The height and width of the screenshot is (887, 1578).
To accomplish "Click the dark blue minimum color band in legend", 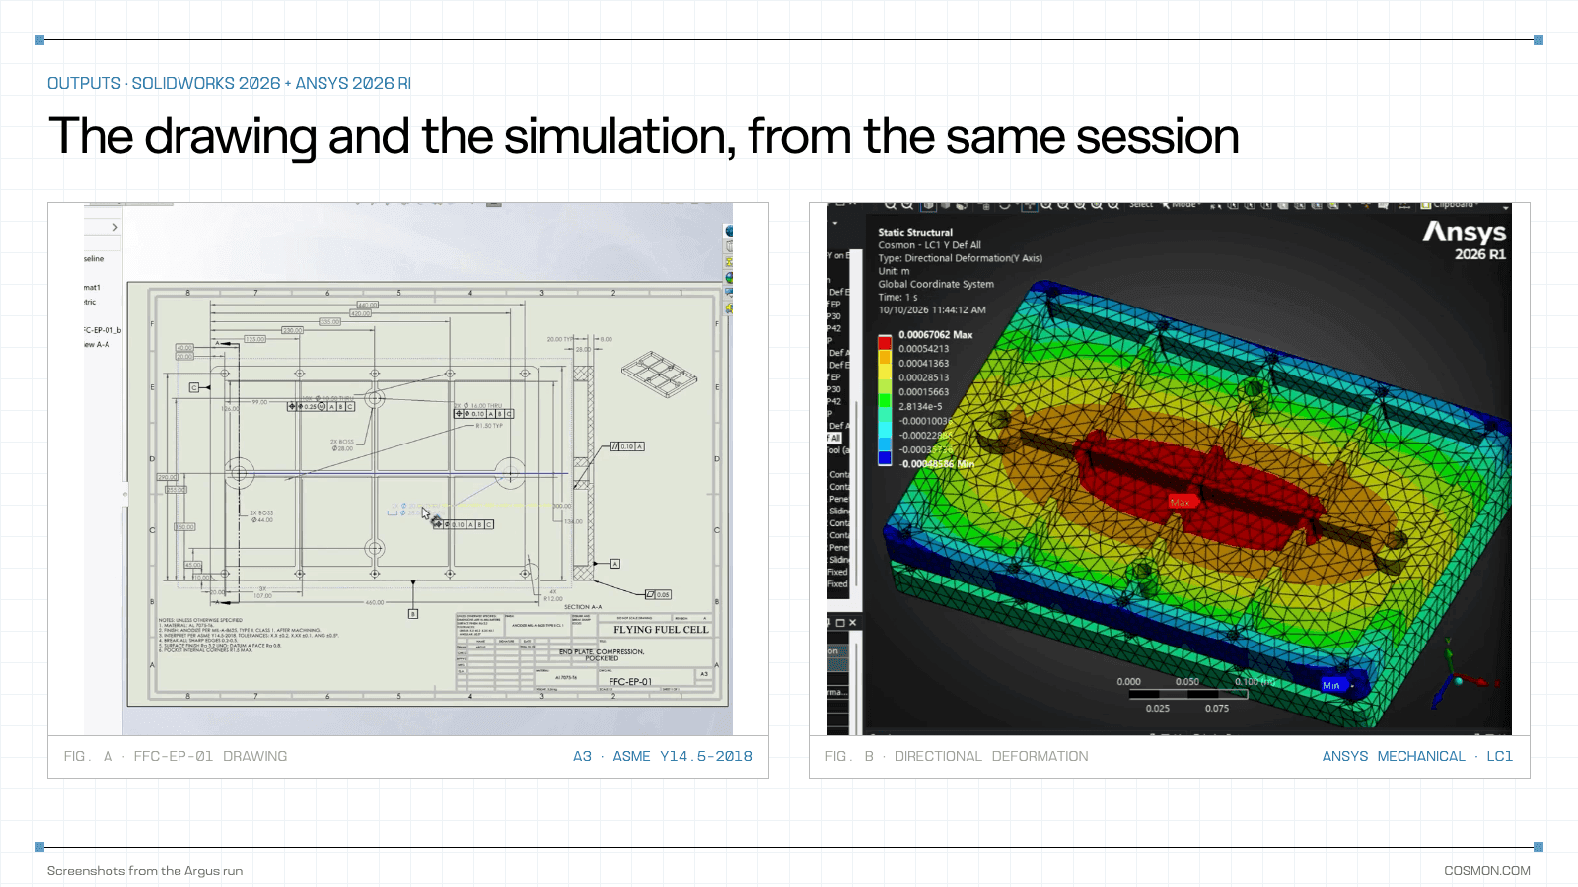I will (885, 457).
